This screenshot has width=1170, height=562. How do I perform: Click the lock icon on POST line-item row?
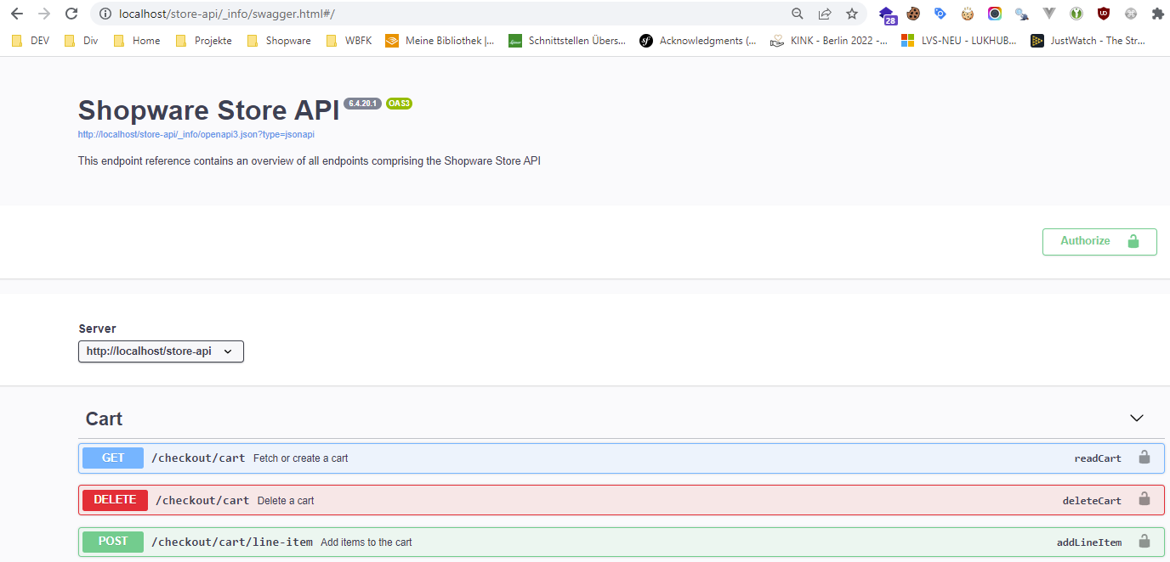pos(1144,541)
